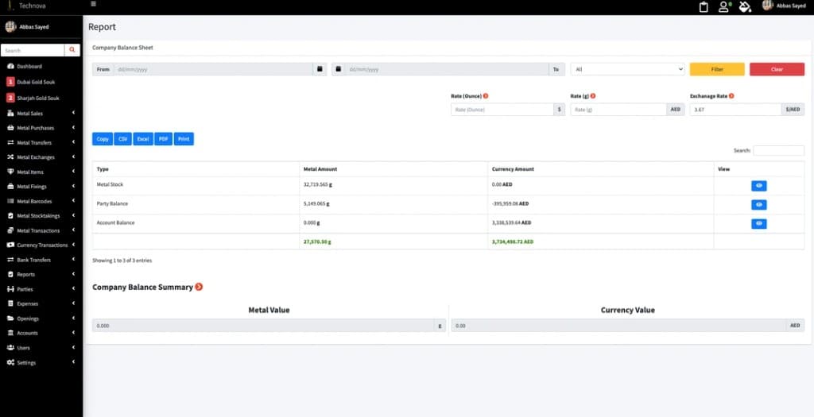Click the Parties icon in sidebar

tap(10, 289)
